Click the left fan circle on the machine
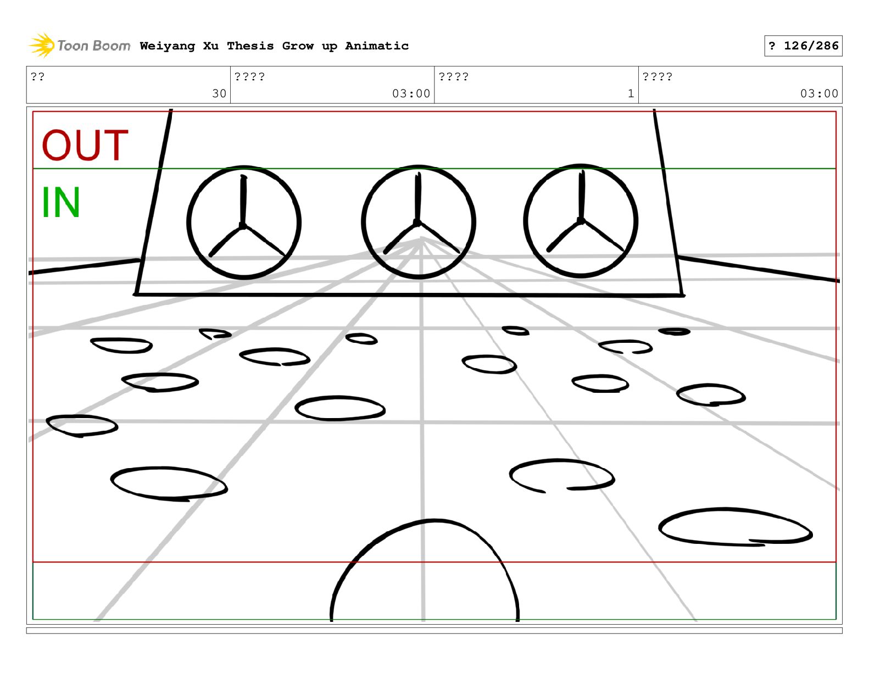The image size is (869, 673). [x=244, y=223]
